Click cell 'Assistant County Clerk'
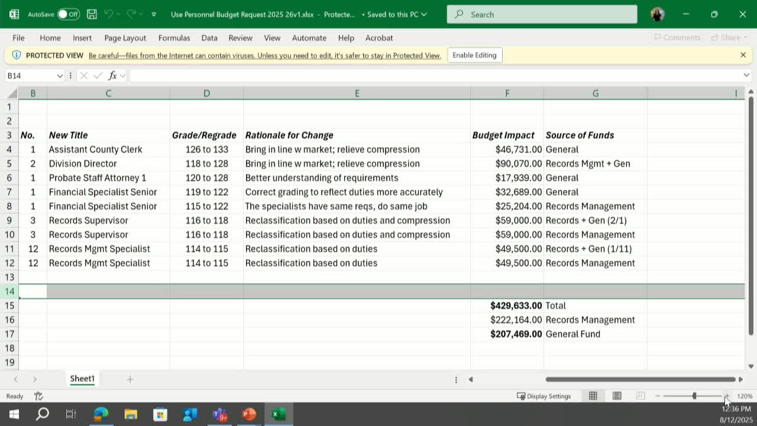This screenshot has height=426, width=757. click(x=108, y=150)
